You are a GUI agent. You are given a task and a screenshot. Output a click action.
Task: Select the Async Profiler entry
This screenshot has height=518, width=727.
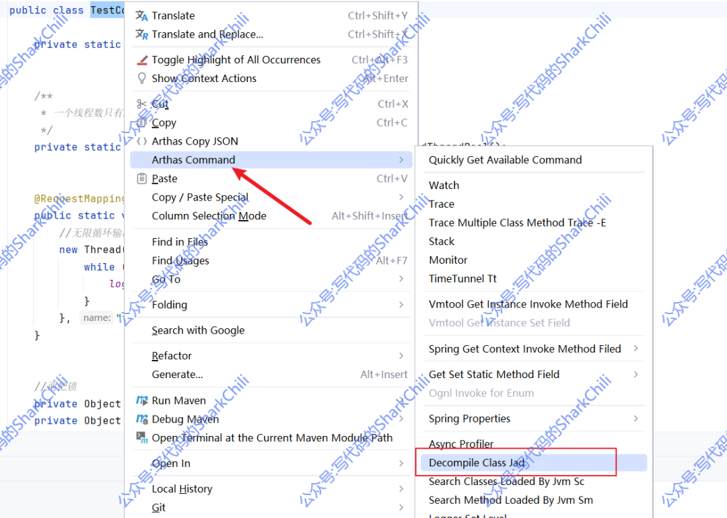pos(534,444)
